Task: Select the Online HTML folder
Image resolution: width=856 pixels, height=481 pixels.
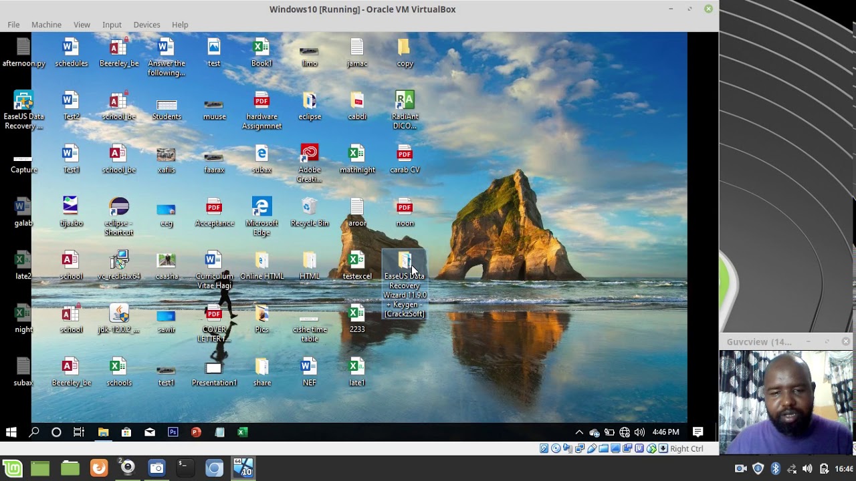Action: coord(261,266)
